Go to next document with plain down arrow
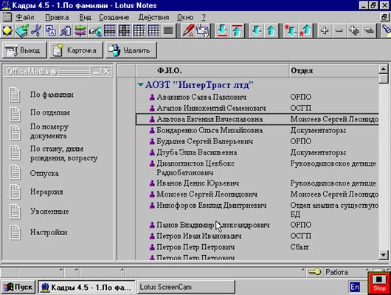This screenshot has width=391, height=295. point(257,31)
